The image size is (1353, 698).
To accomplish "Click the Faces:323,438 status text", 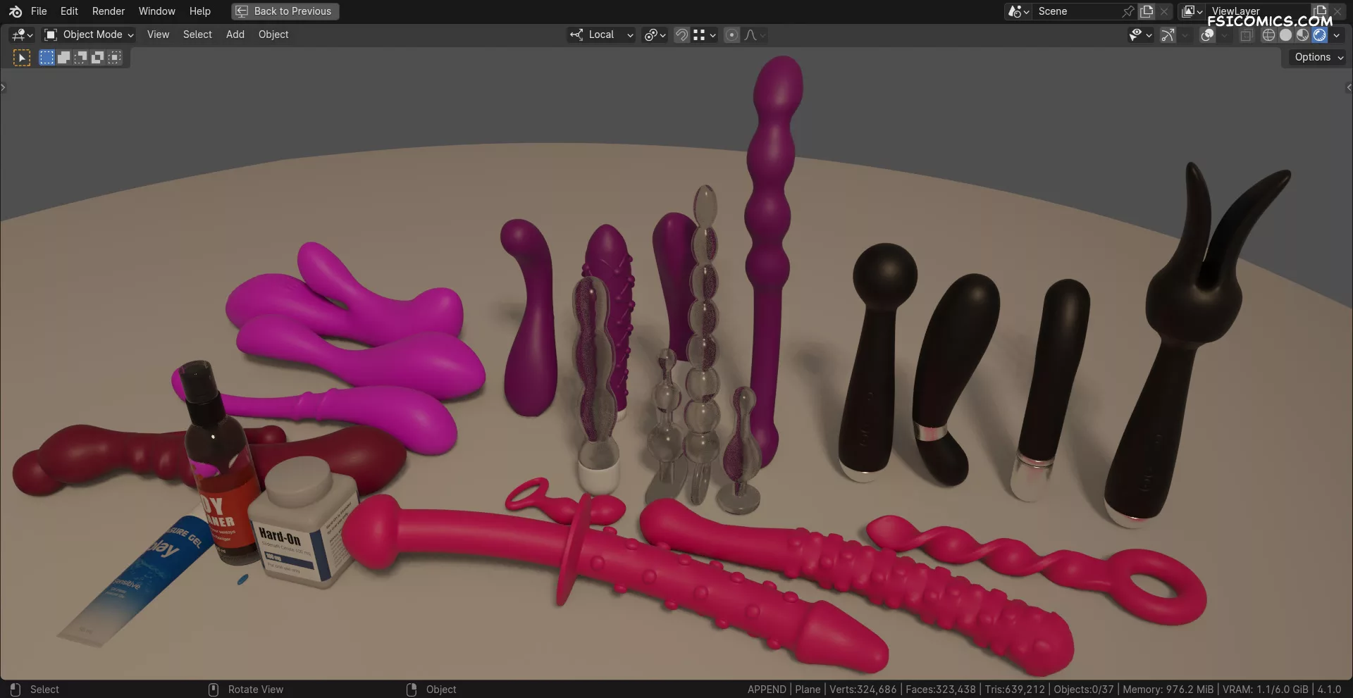I will click(x=941, y=690).
